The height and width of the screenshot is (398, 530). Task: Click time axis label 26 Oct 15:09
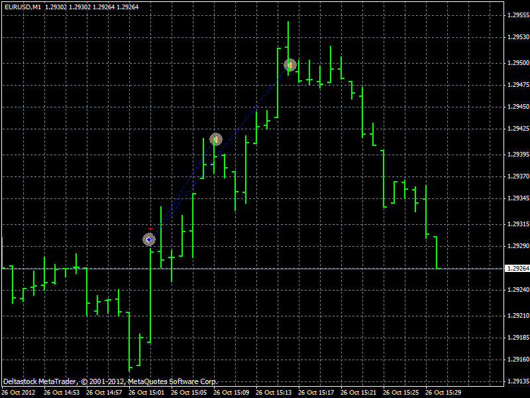[x=231, y=393]
